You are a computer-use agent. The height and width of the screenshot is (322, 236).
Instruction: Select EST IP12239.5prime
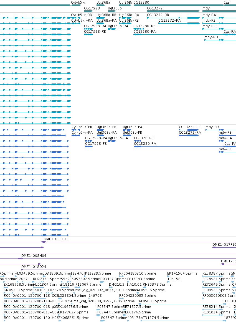tap(98, 273)
